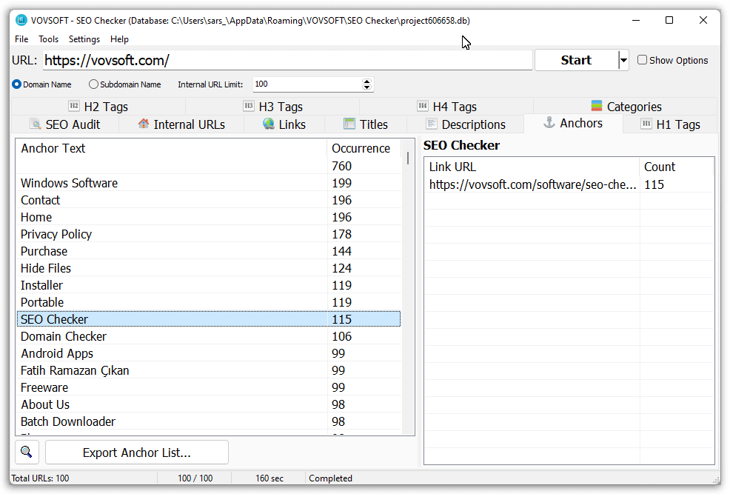The height and width of the screenshot is (494, 730).
Task: Decrease the Internal URL Limit value
Action: tap(367, 87)
